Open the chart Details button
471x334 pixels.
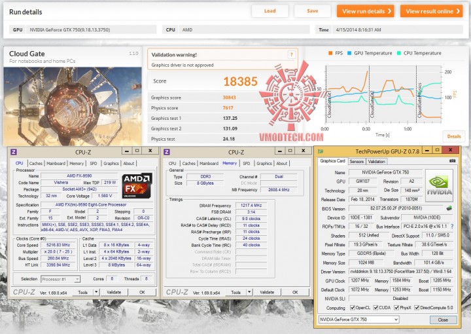tap(454, 136)
